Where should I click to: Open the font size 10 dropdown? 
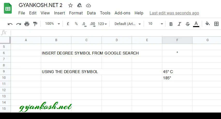coord(155,24)
